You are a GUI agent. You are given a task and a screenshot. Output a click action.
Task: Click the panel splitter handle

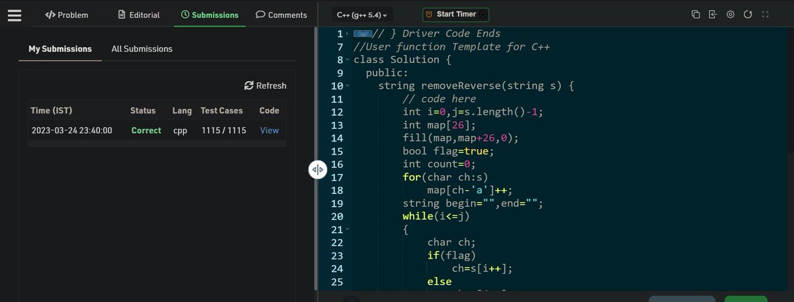[318, 170]
